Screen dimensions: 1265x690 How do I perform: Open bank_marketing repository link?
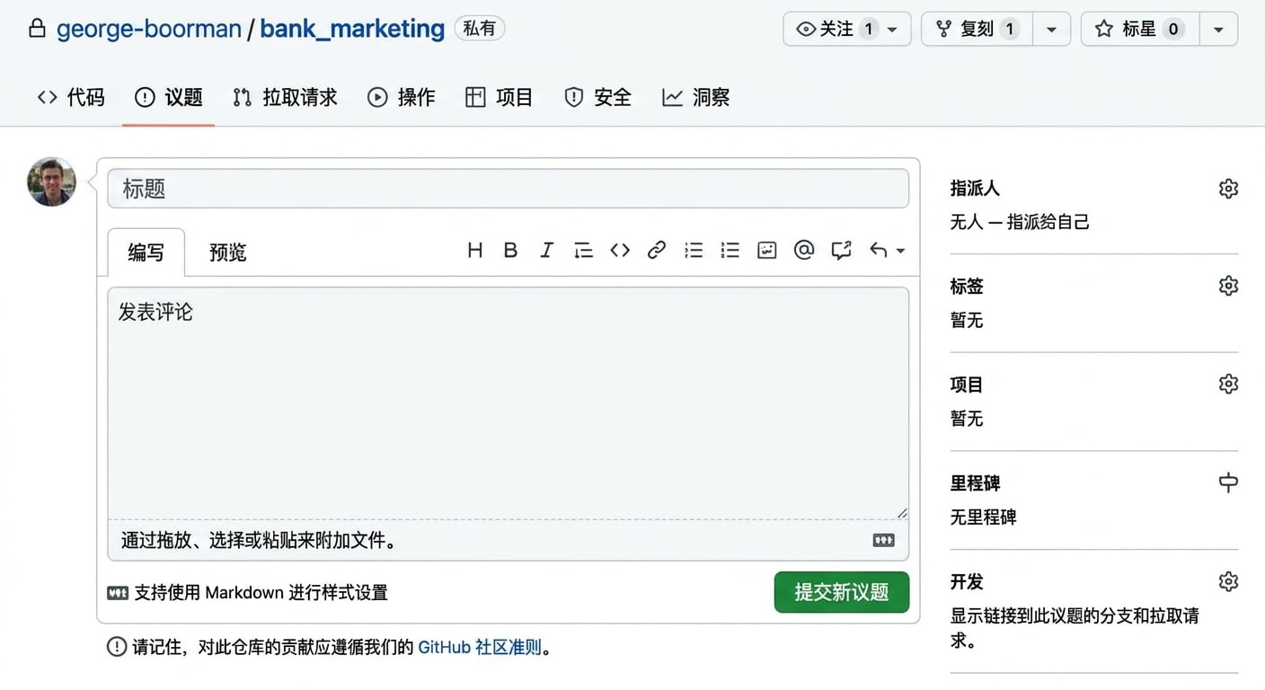pyautogui.click(x=352, y=29)
